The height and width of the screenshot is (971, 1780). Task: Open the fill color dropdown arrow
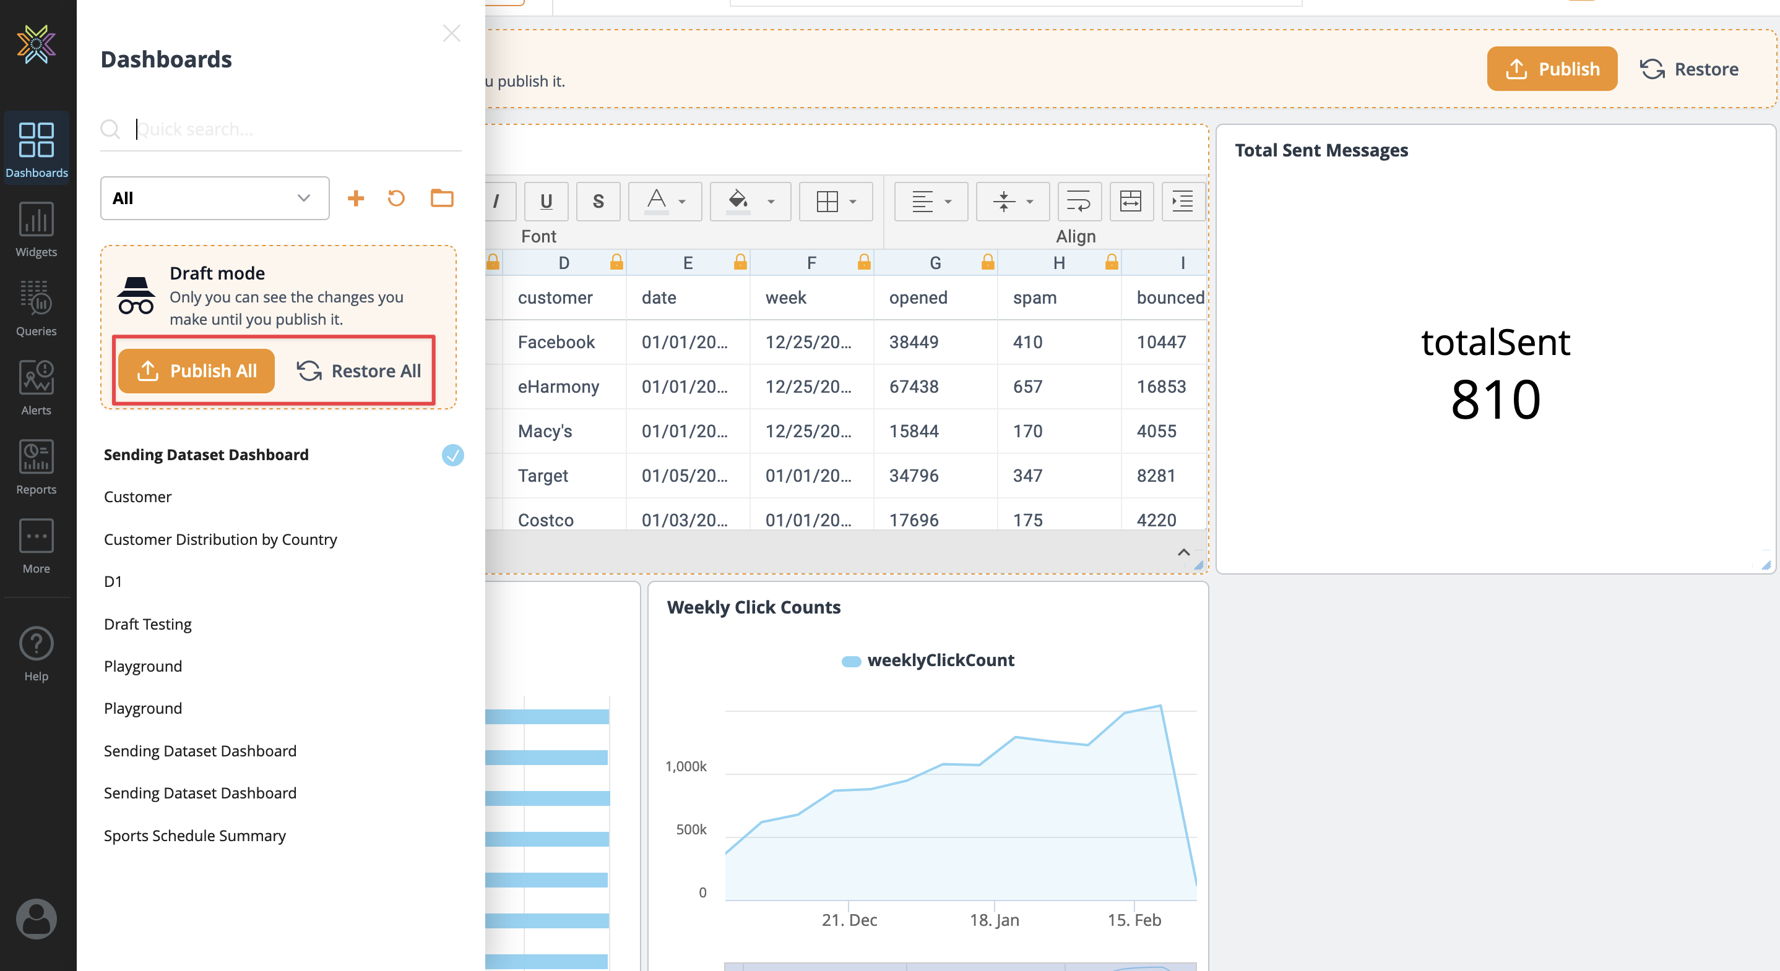(771, 202)
